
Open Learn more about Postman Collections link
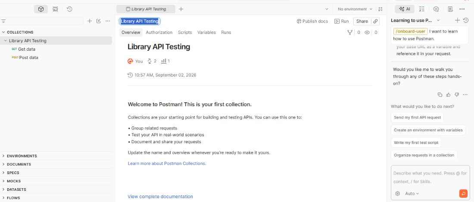[167, 163]
